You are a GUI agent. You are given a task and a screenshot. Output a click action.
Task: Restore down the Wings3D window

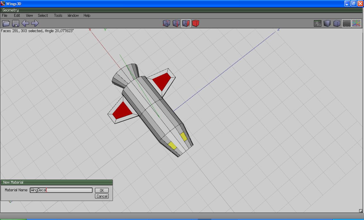[354, 4]
